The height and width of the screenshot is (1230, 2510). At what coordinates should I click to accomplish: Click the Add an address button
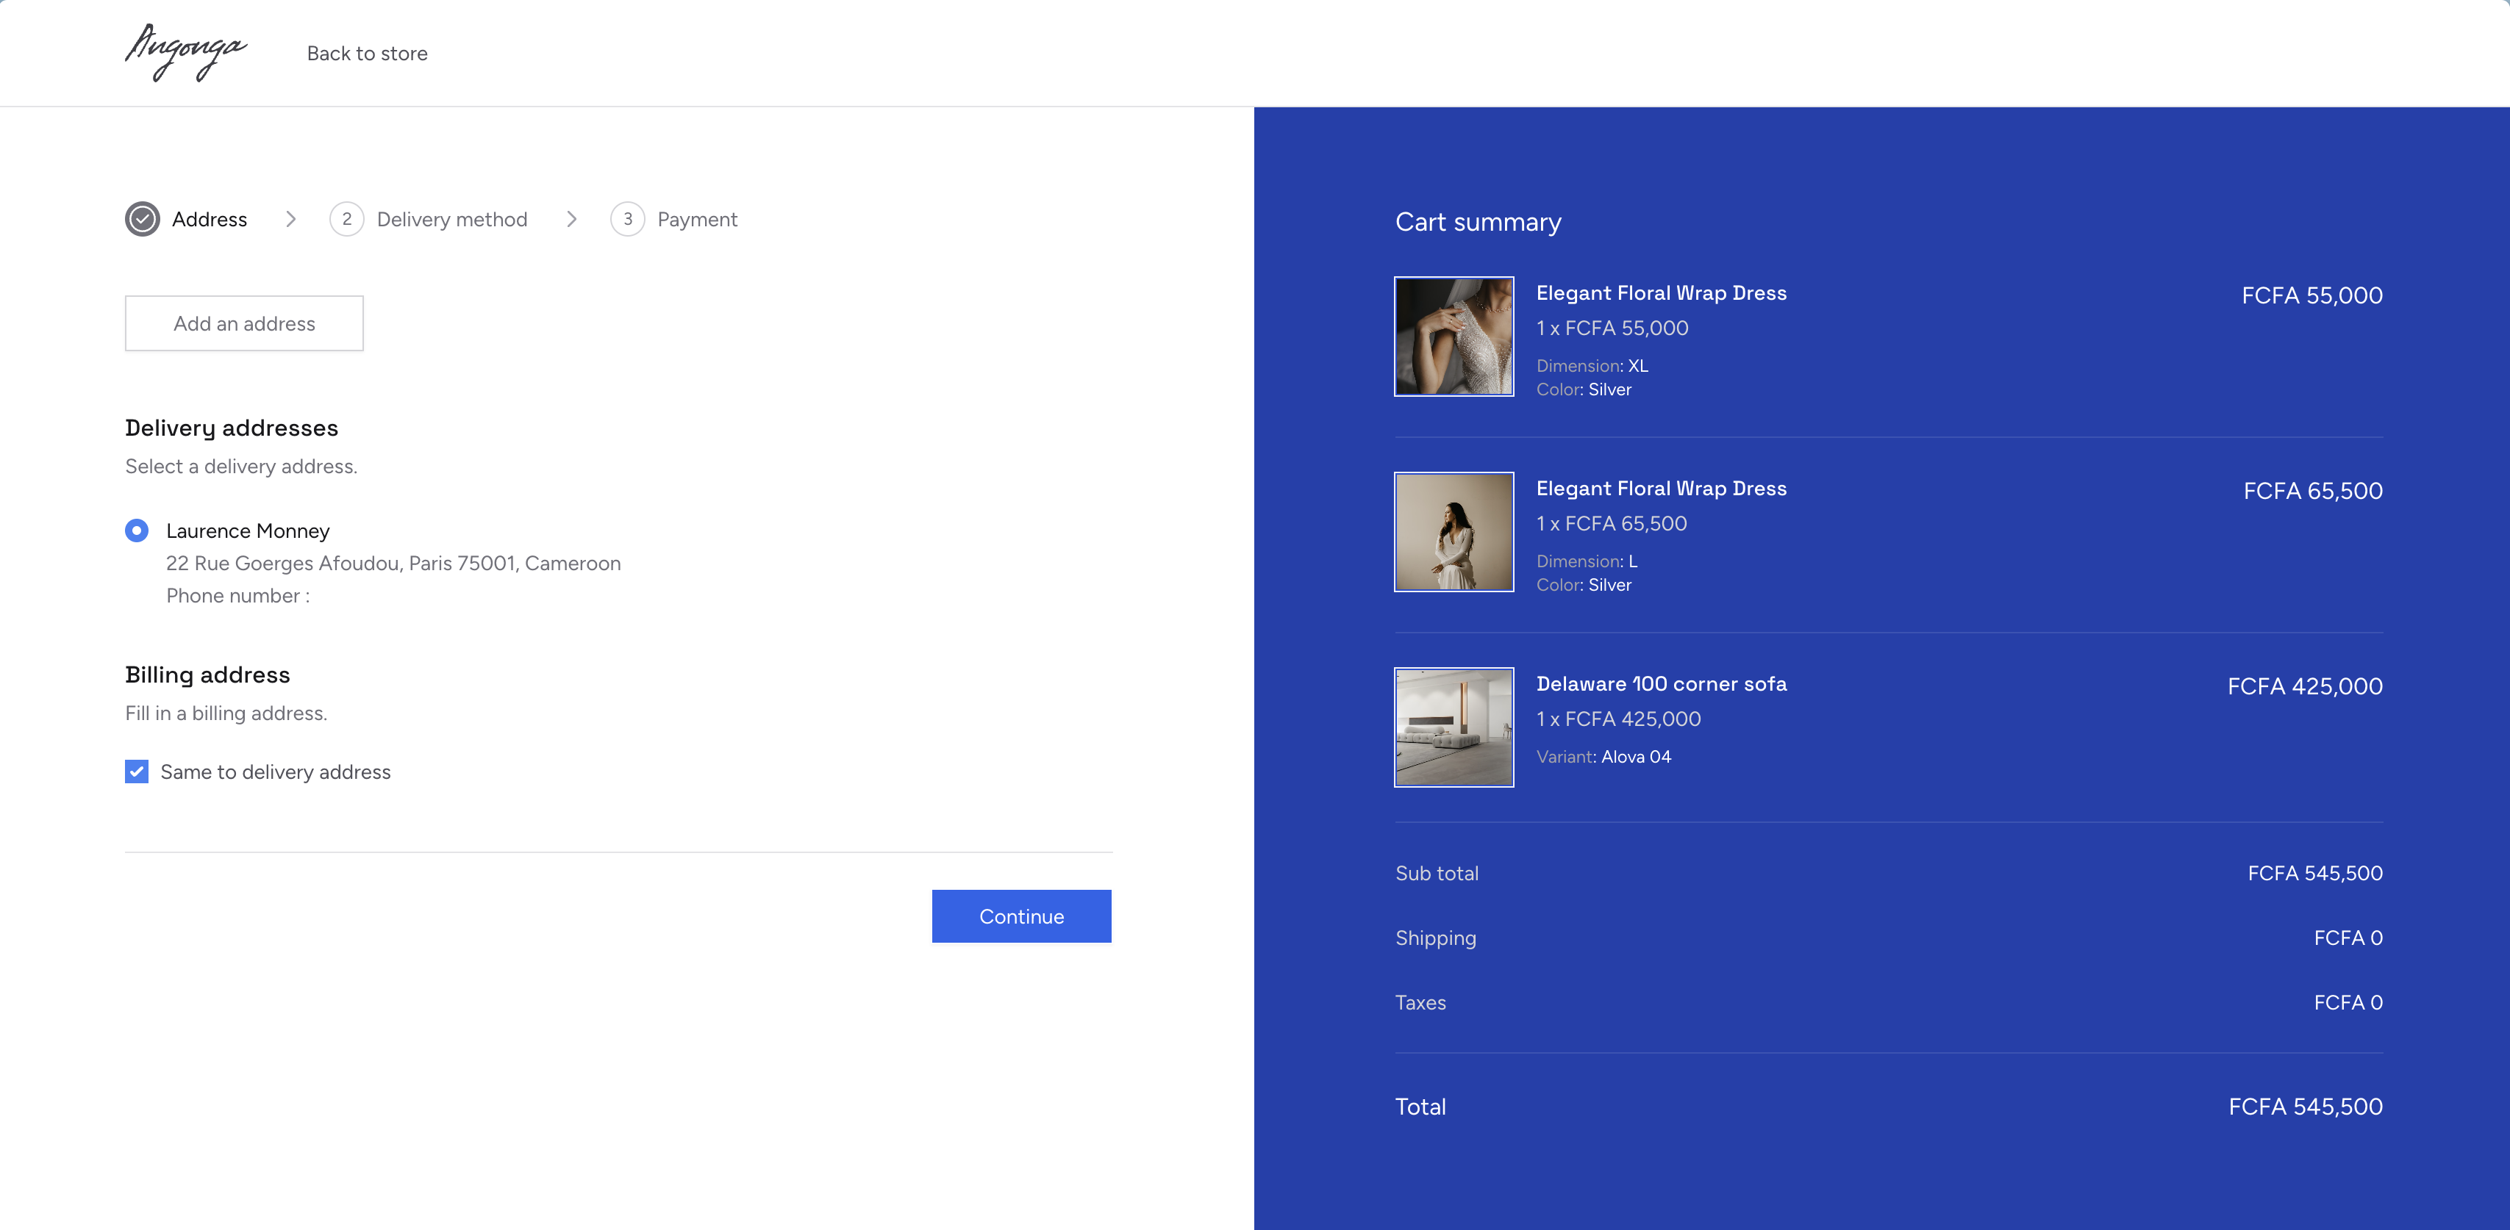[x=243, y=323]
